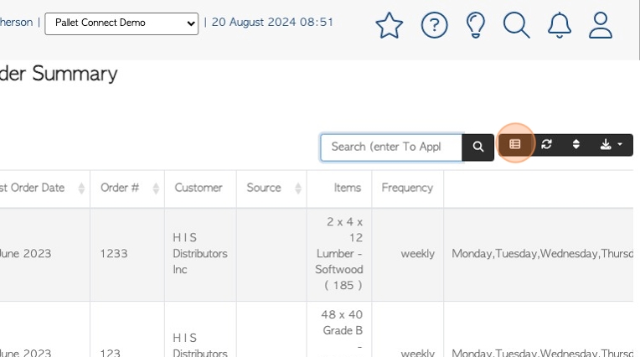Open global search magnifier in header
Viewport: 640px width, 357px height.
[x=517, y=25]
